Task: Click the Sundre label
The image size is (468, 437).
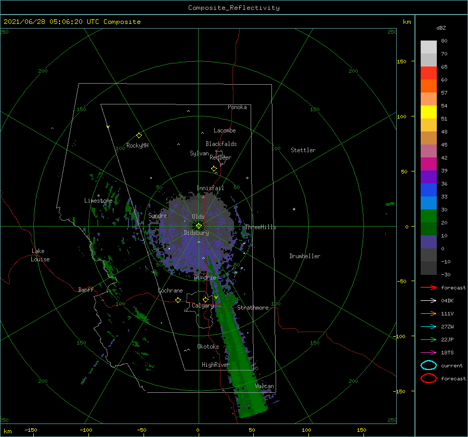Action: [x=158, y=216]
